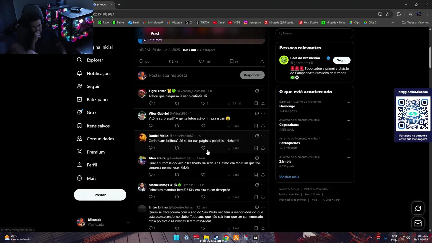
Task: Open more options on Daniel Mello's reply
Action: click(263, 136)
